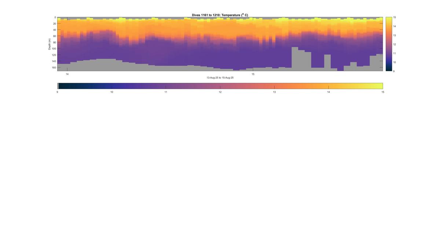
Task: Click vertical colorbar tick label '10'
Action: (395, 62)
